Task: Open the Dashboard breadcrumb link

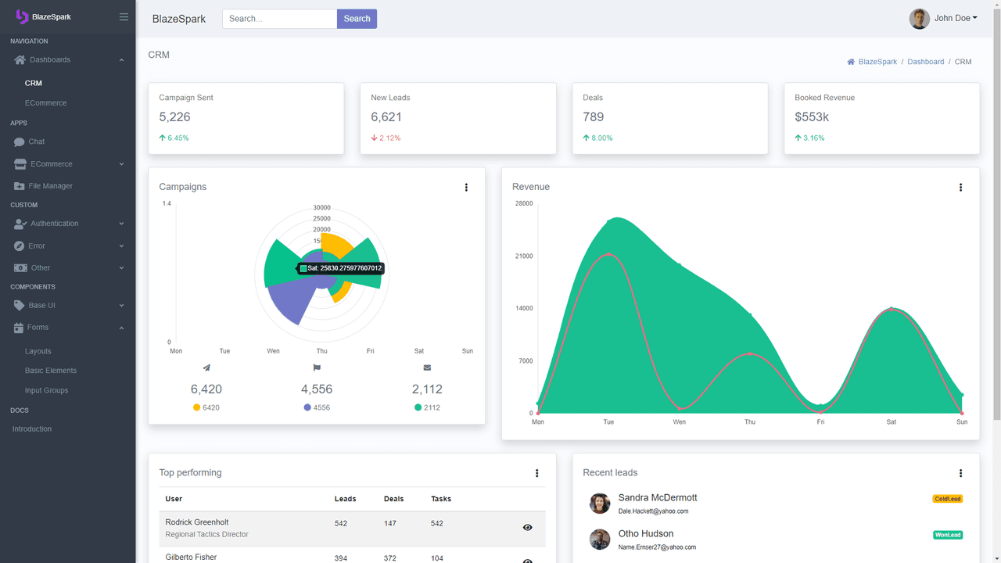Action: click(x=926, y=62)
